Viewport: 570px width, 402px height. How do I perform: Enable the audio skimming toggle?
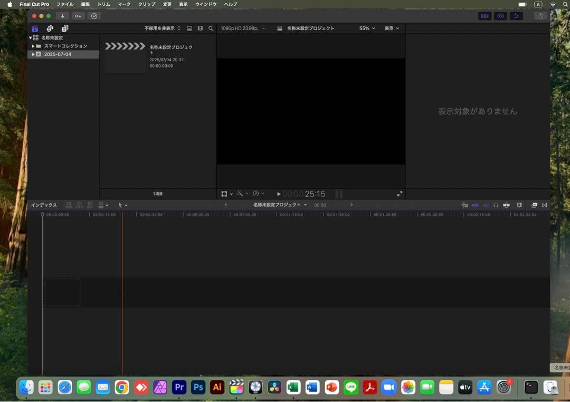(x=485, y=205)
